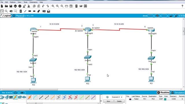Image resolution: width=185 pixels, height=104 pixels.
Task: Pick the Coaxial blue zigzag cable
Action: coord(64,97)
